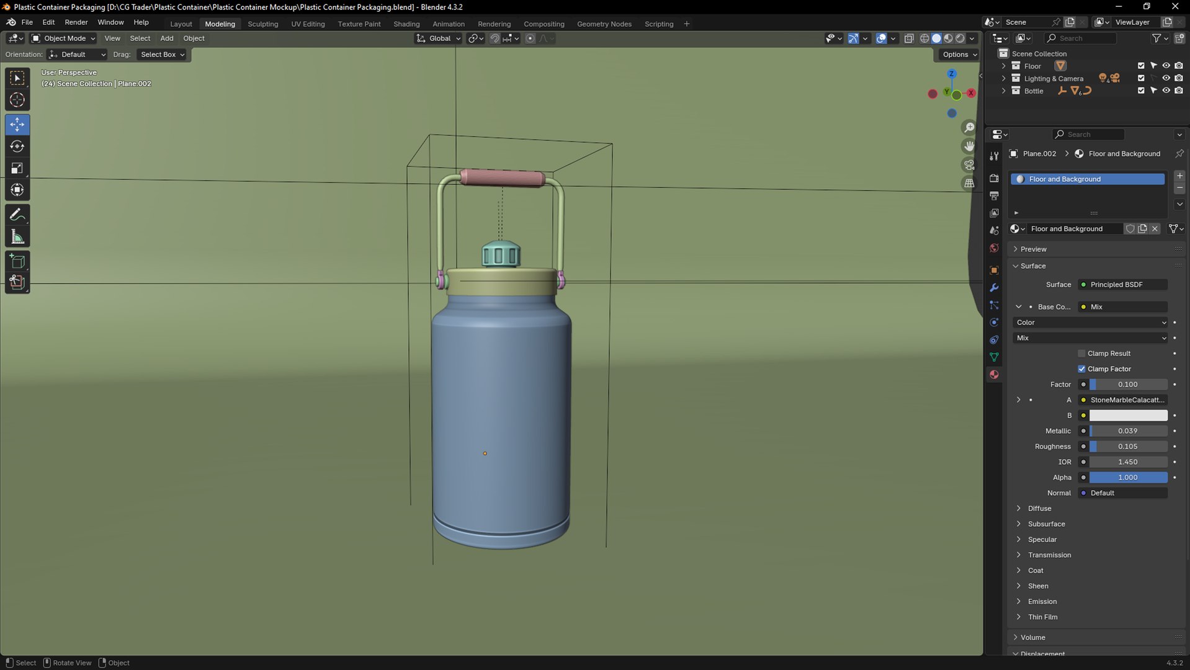The image size is (1190, 670).
Task: Open the Object Mode dropdown
Action: [x=63, y=38]
